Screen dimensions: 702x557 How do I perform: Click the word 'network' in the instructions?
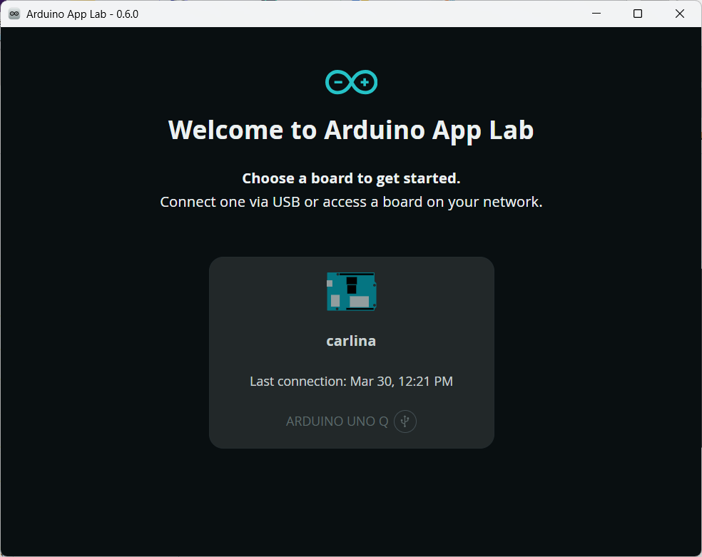[x=511, y=202]
